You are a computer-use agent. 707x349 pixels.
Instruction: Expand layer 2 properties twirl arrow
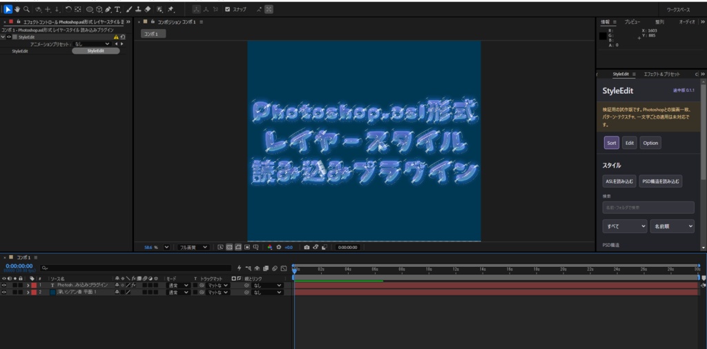[28, 292]
